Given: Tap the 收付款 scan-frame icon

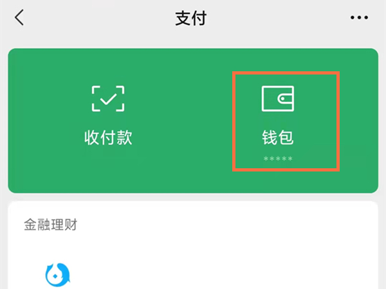Looking at the screenshot, I should [108, 99].
